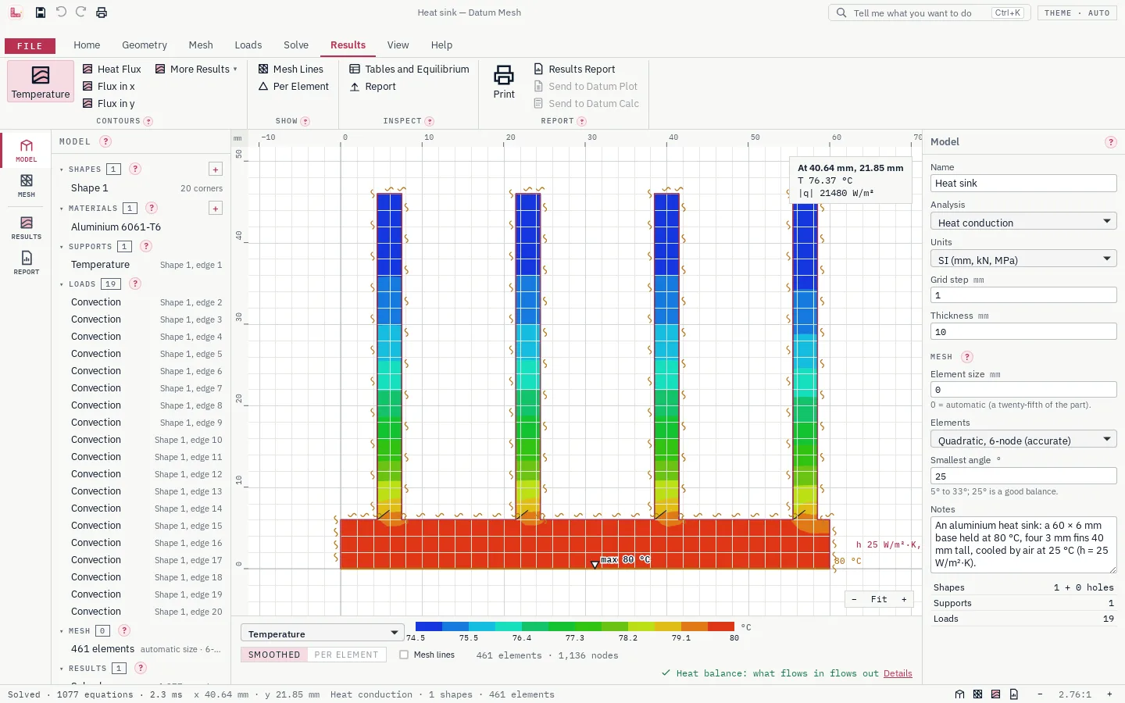Switch contour display to Per Element
The image size is (1125, 703).
coord(346,655)
